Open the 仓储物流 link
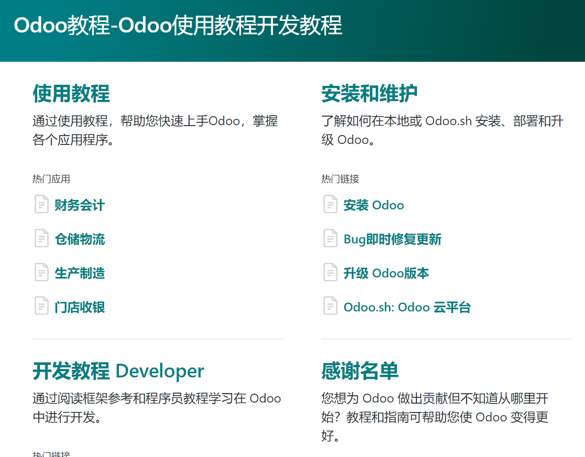Screen dimensions: 585x457 pyautogui.click(x=80, y=239)
